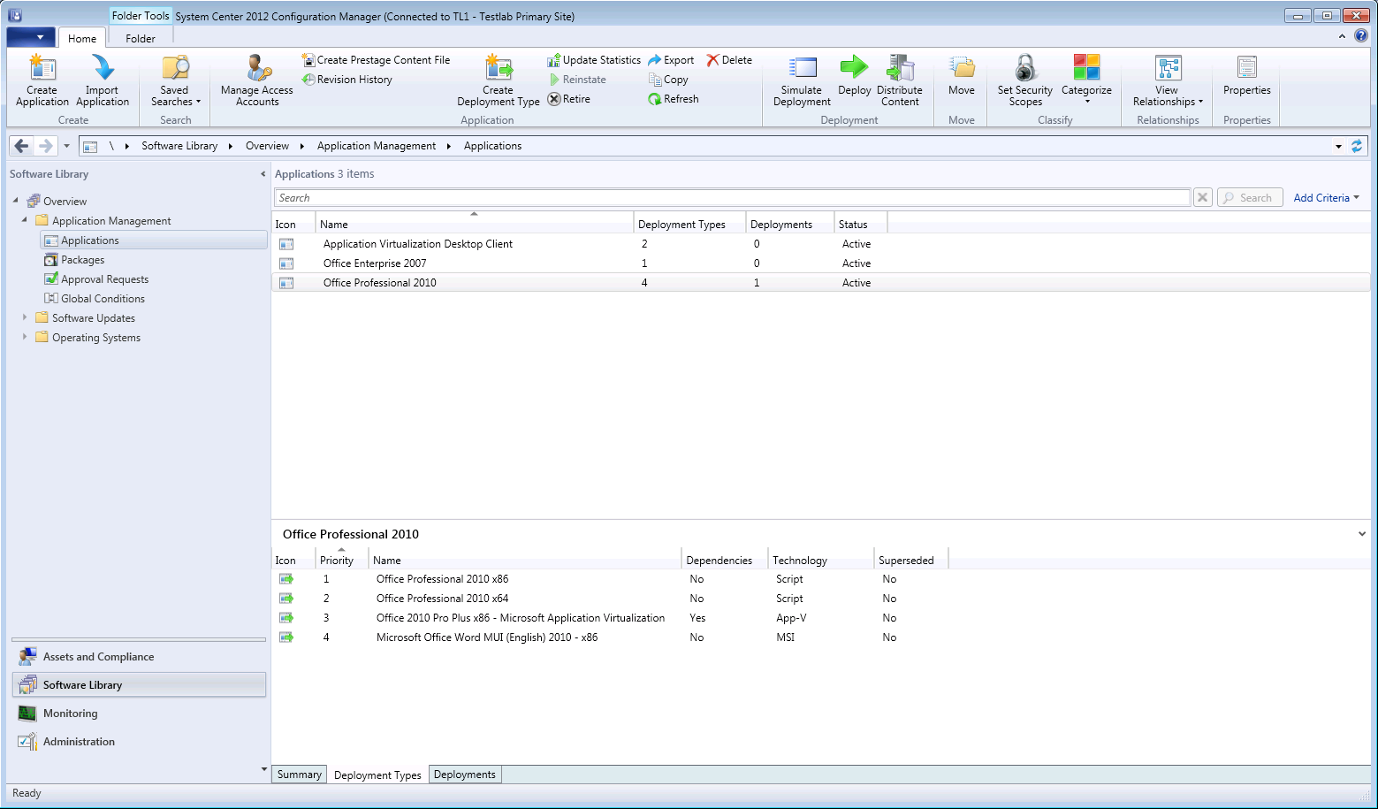Screen dimensions: 1378x809
Task: Collapse the Software Library navigation pane
Action: pyautogui.click(x=263, y=174)
